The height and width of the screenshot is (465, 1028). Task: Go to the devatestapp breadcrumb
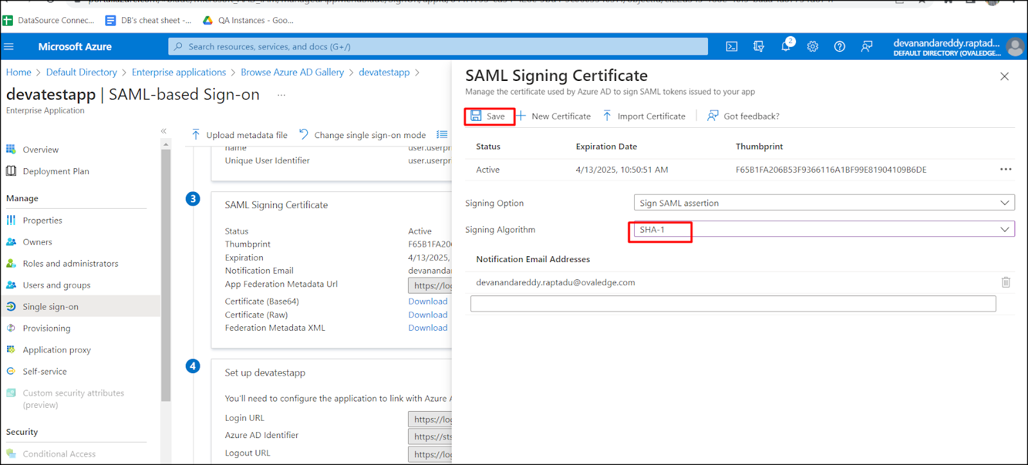point(384,73)
